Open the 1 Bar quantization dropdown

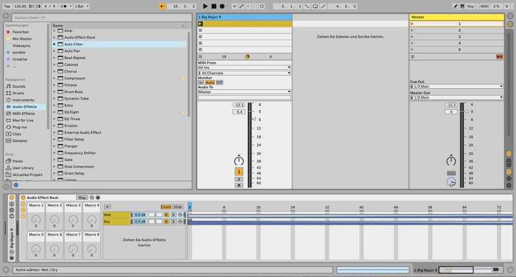[x=81, y=6]
